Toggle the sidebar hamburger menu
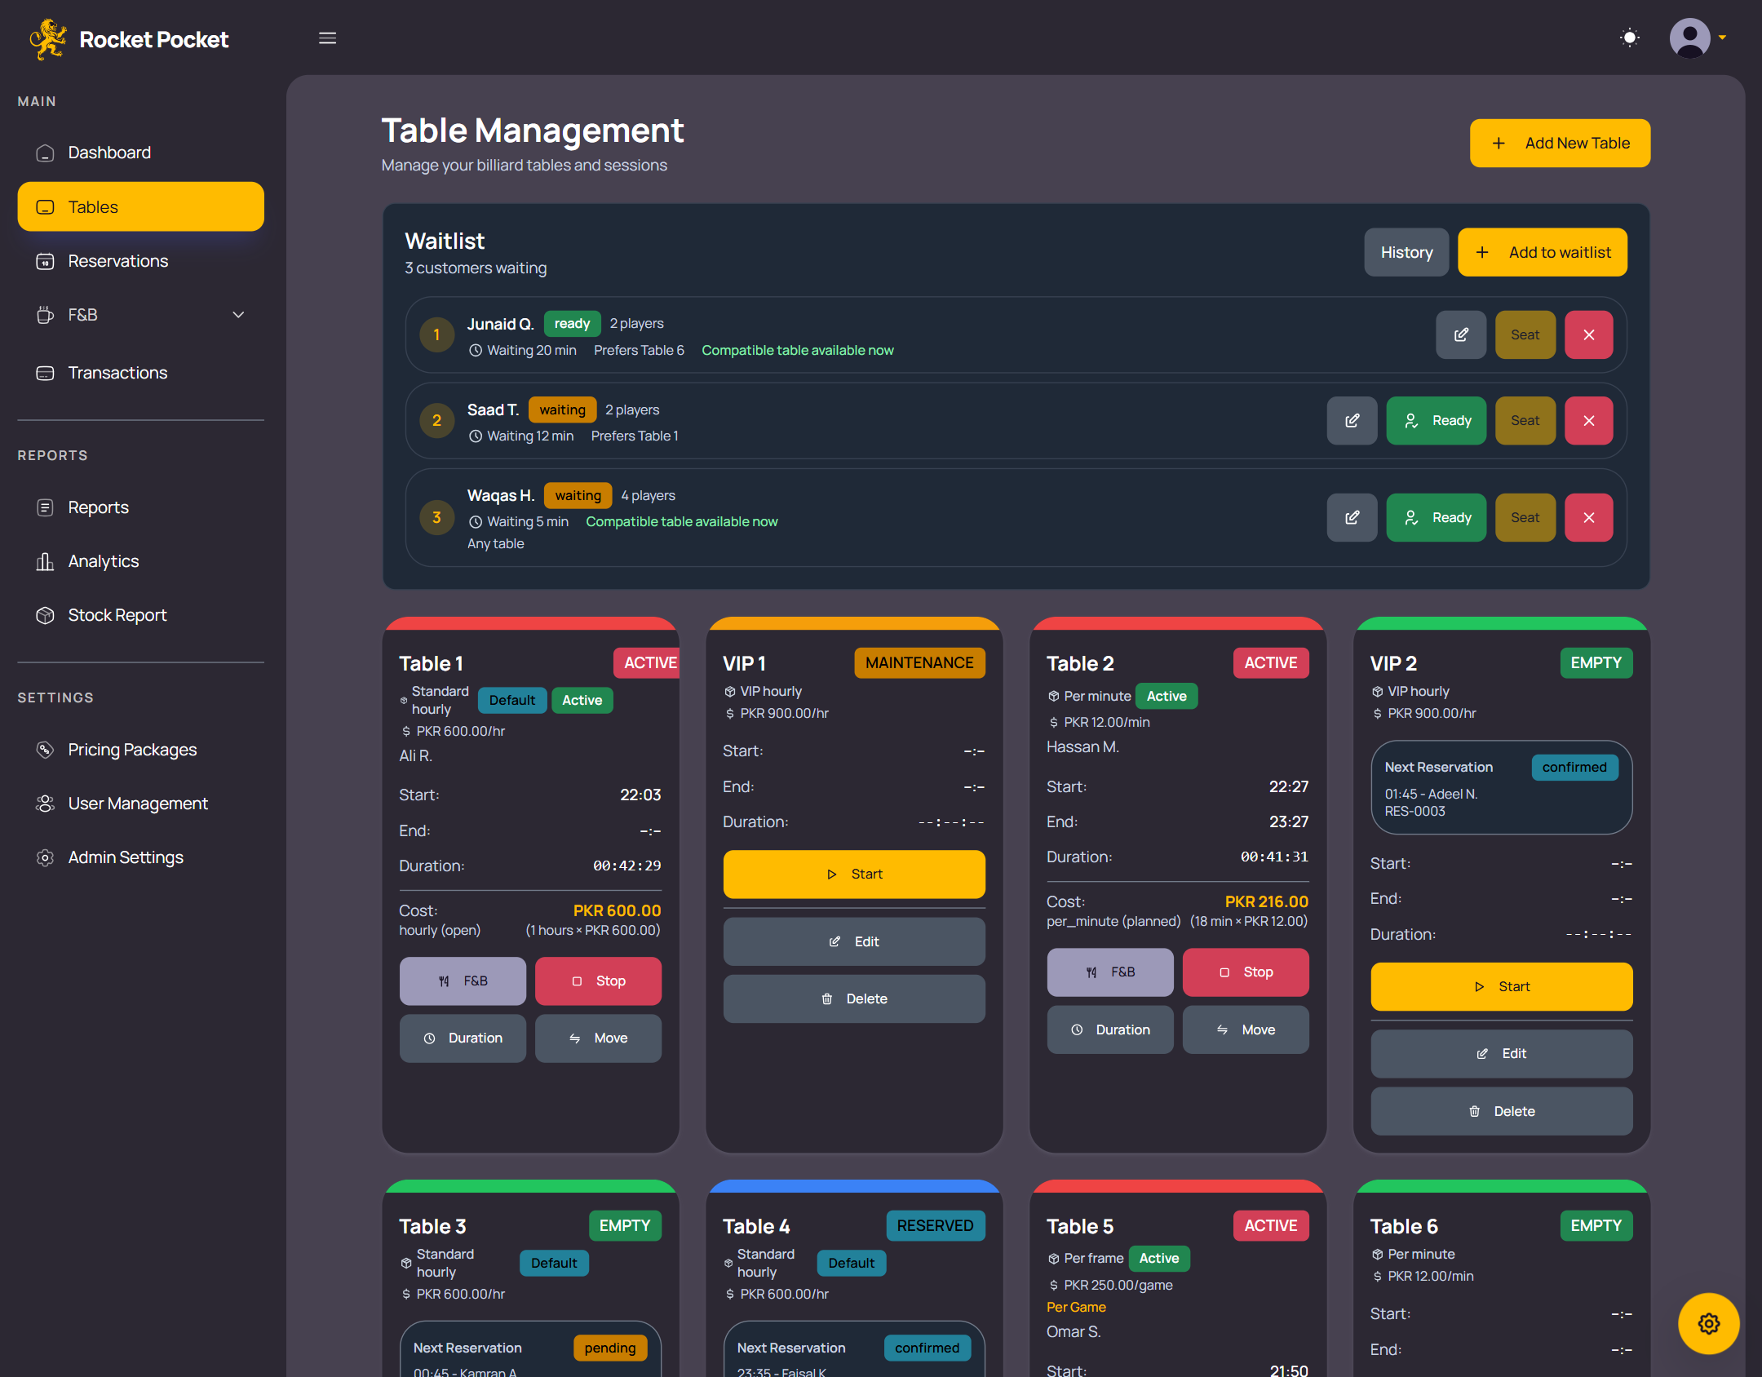 point(327,38)
